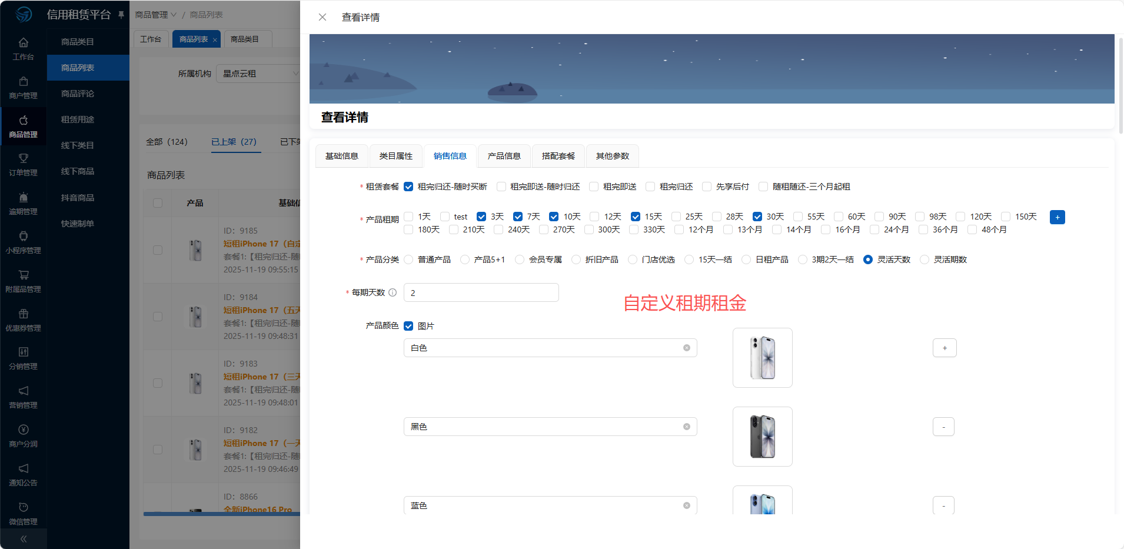1124x549 pixels.
Task: Open 优惠券管理 gift icon in sidebar
Action: point(24,314)
